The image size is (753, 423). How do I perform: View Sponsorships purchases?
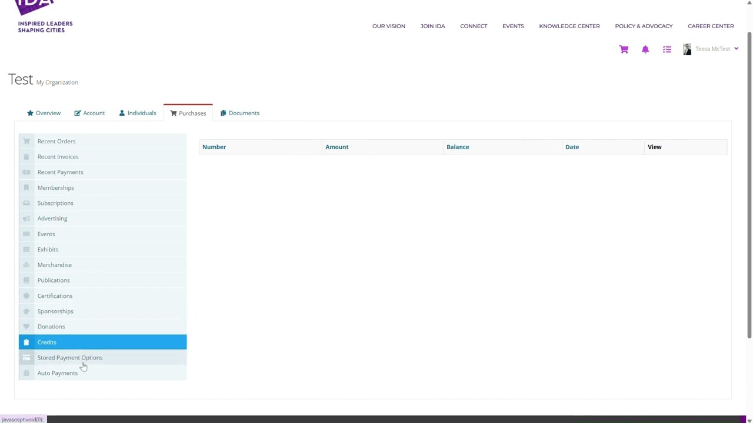point(102,311)
